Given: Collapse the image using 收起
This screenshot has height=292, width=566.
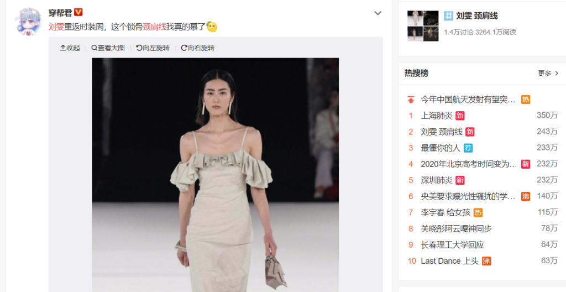Looking at the screenshot, I should tap(70, 48).
